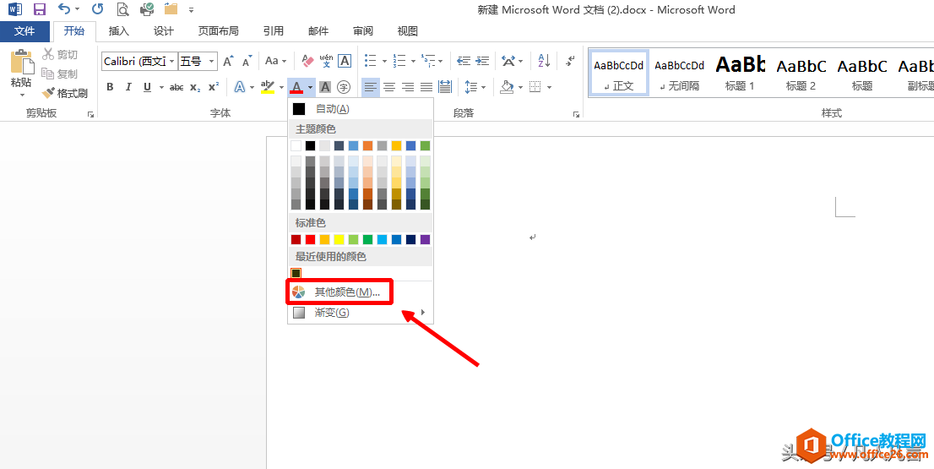Click the Save icon in quick access toolbar
The height and width of the screenshot is (469, 934).
click(x=40, y=10)
